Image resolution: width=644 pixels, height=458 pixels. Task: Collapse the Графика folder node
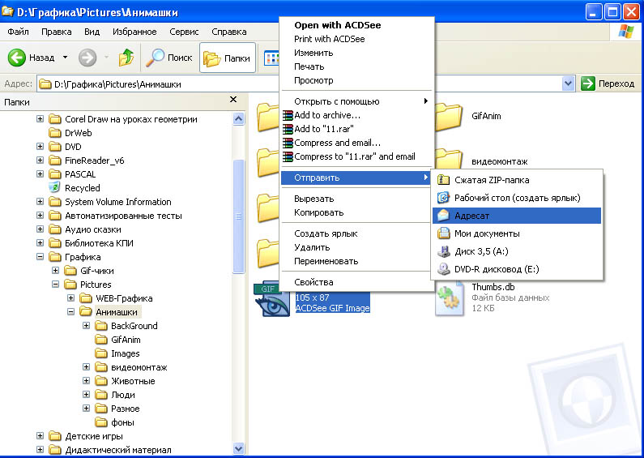[40, 256]
